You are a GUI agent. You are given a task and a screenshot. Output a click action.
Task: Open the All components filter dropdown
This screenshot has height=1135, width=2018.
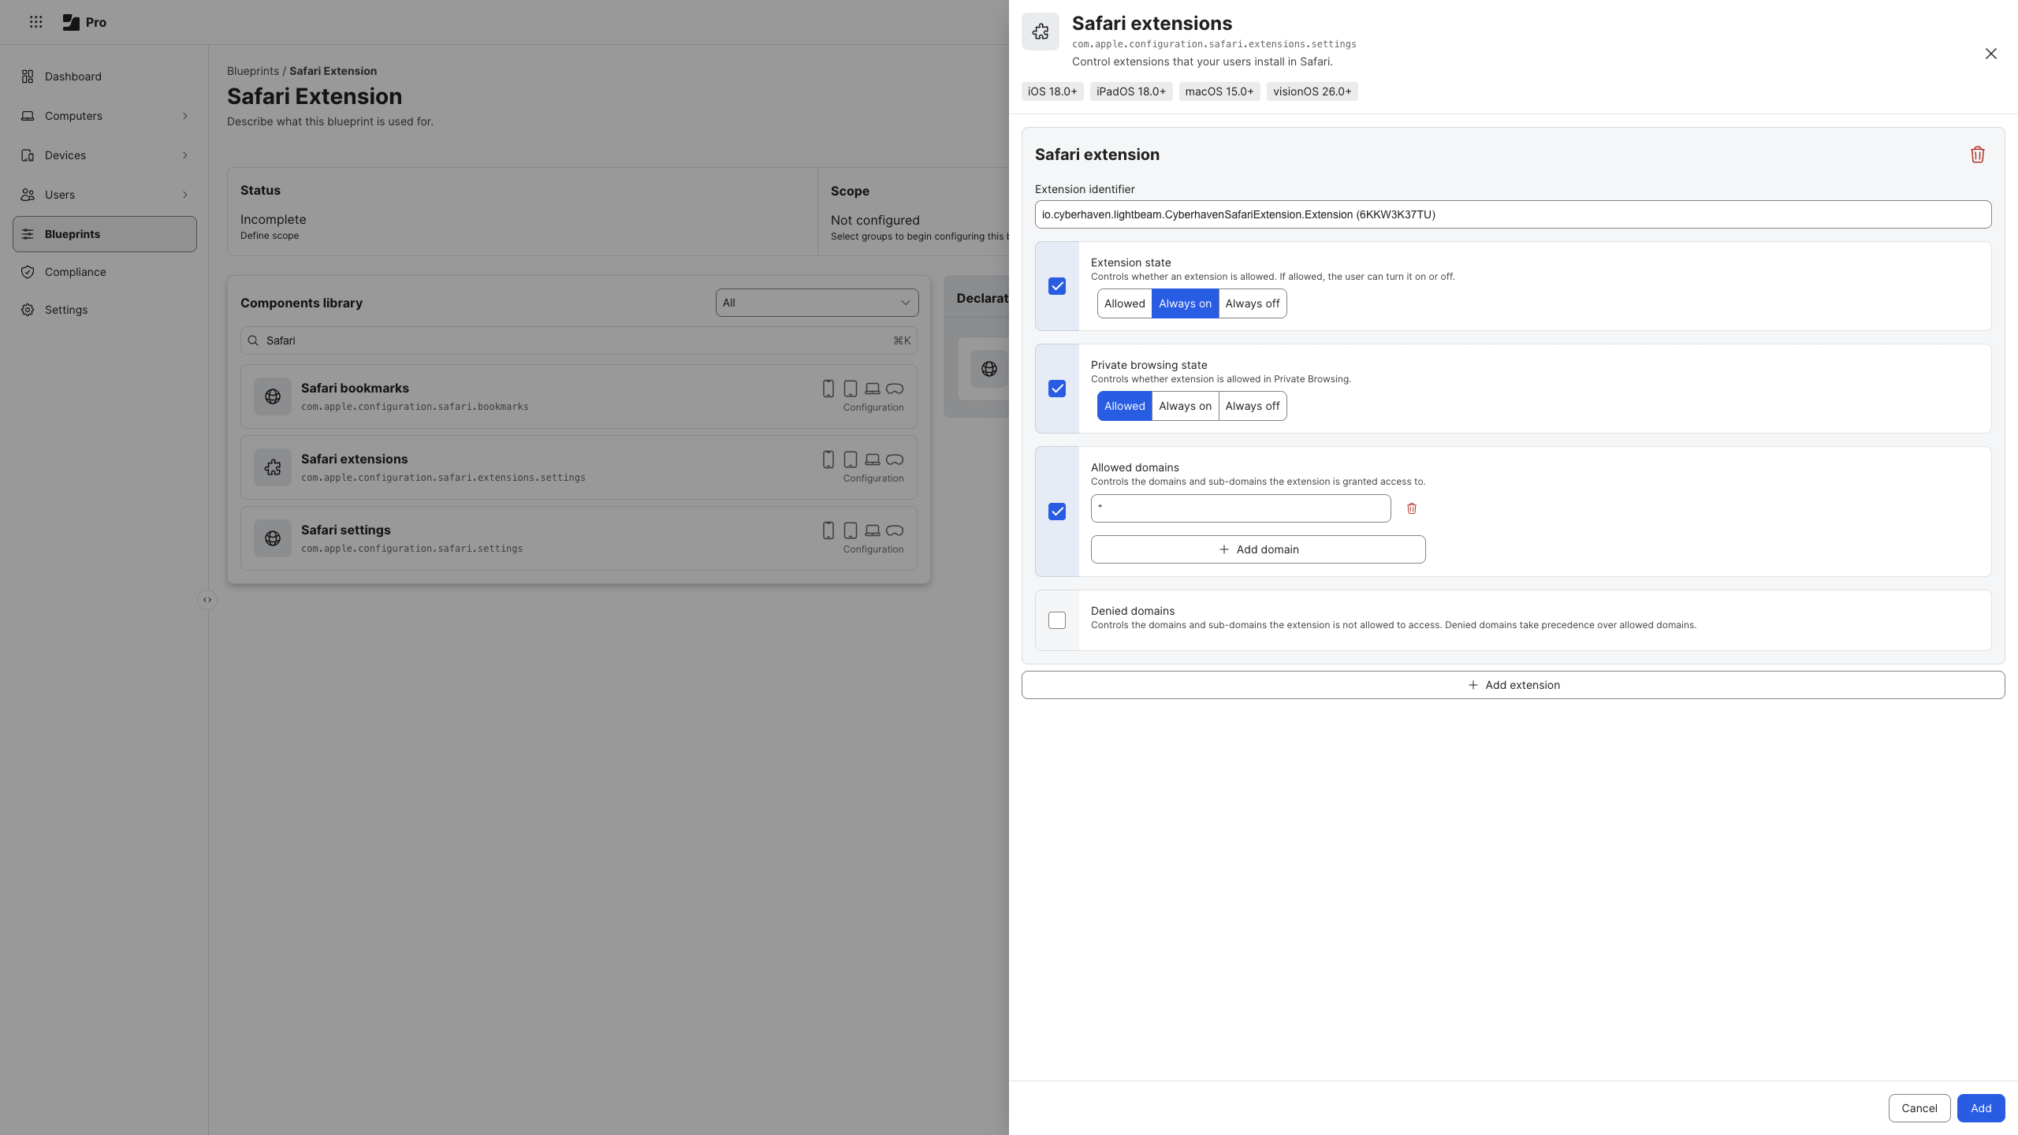click(817, 303)
